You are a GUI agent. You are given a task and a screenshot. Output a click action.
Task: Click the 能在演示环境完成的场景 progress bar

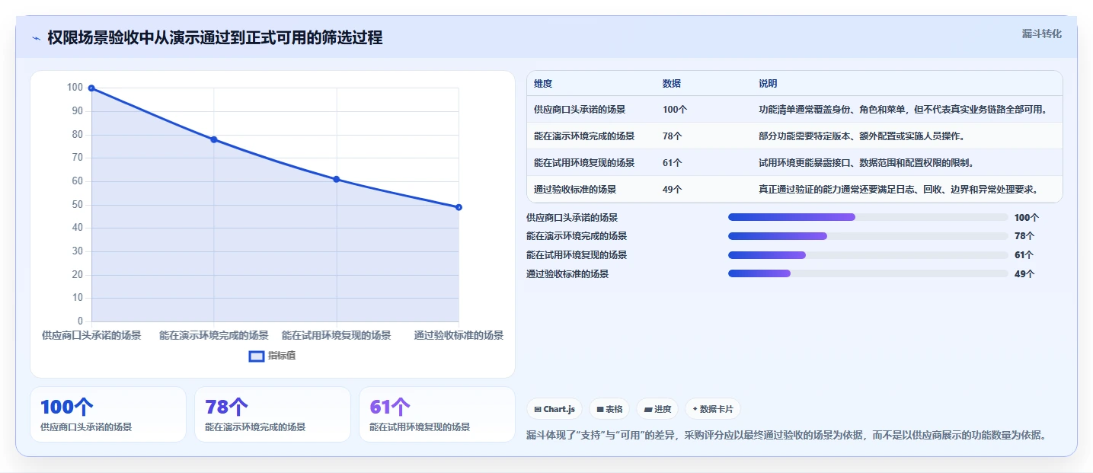pyautogui.click(x=868, y=236)
